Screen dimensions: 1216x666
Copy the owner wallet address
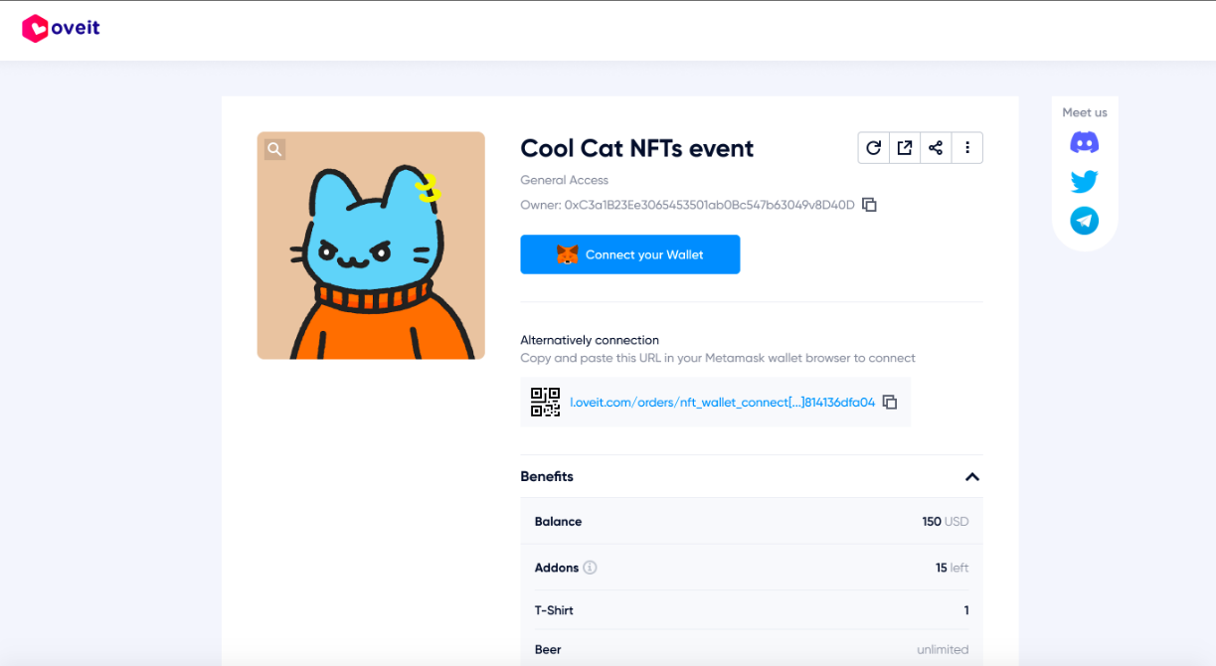tap(869, 205)
